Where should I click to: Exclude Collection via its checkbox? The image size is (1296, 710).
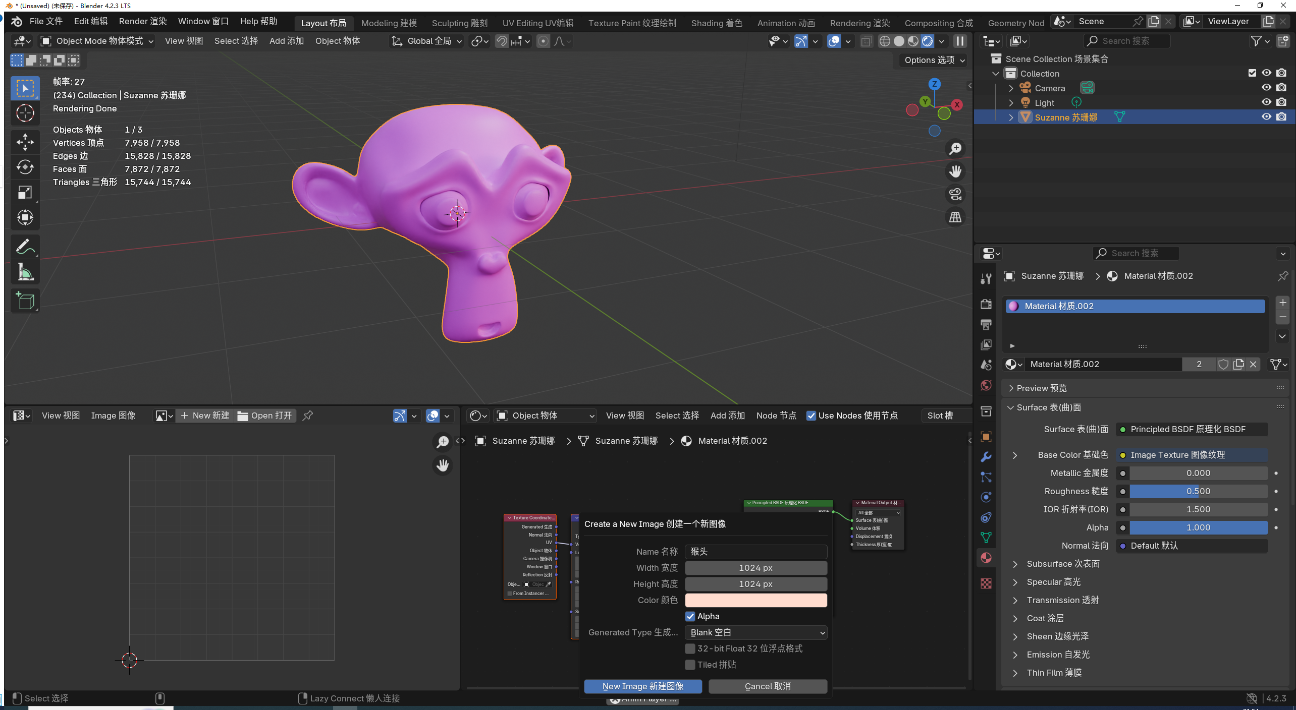[x=1252, y=73]
